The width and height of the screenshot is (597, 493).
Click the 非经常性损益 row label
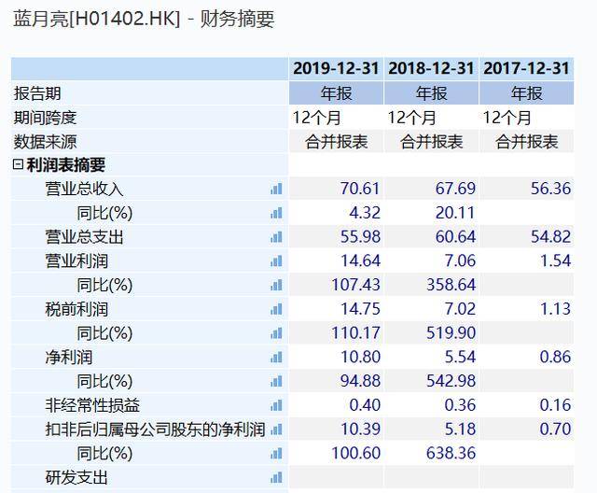pos(92,405)
